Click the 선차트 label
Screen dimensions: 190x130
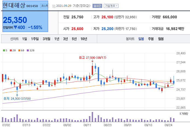pyautogui.click(x=14, y=39)
